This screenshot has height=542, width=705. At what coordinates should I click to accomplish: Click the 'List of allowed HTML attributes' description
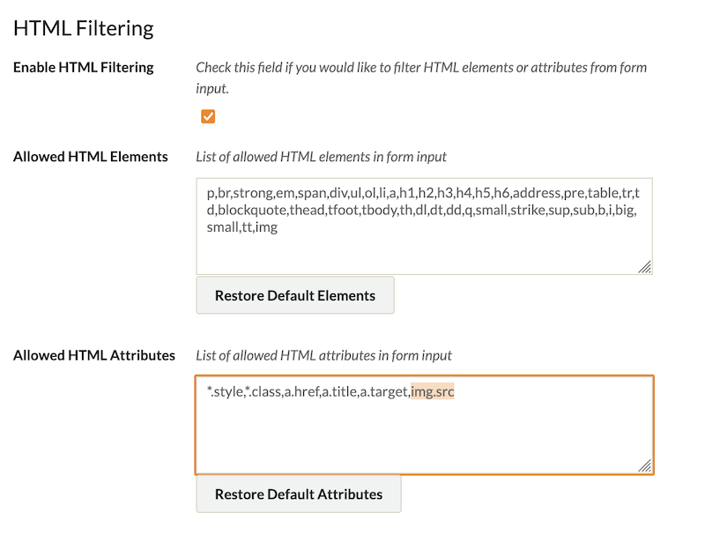pos(323,355)
